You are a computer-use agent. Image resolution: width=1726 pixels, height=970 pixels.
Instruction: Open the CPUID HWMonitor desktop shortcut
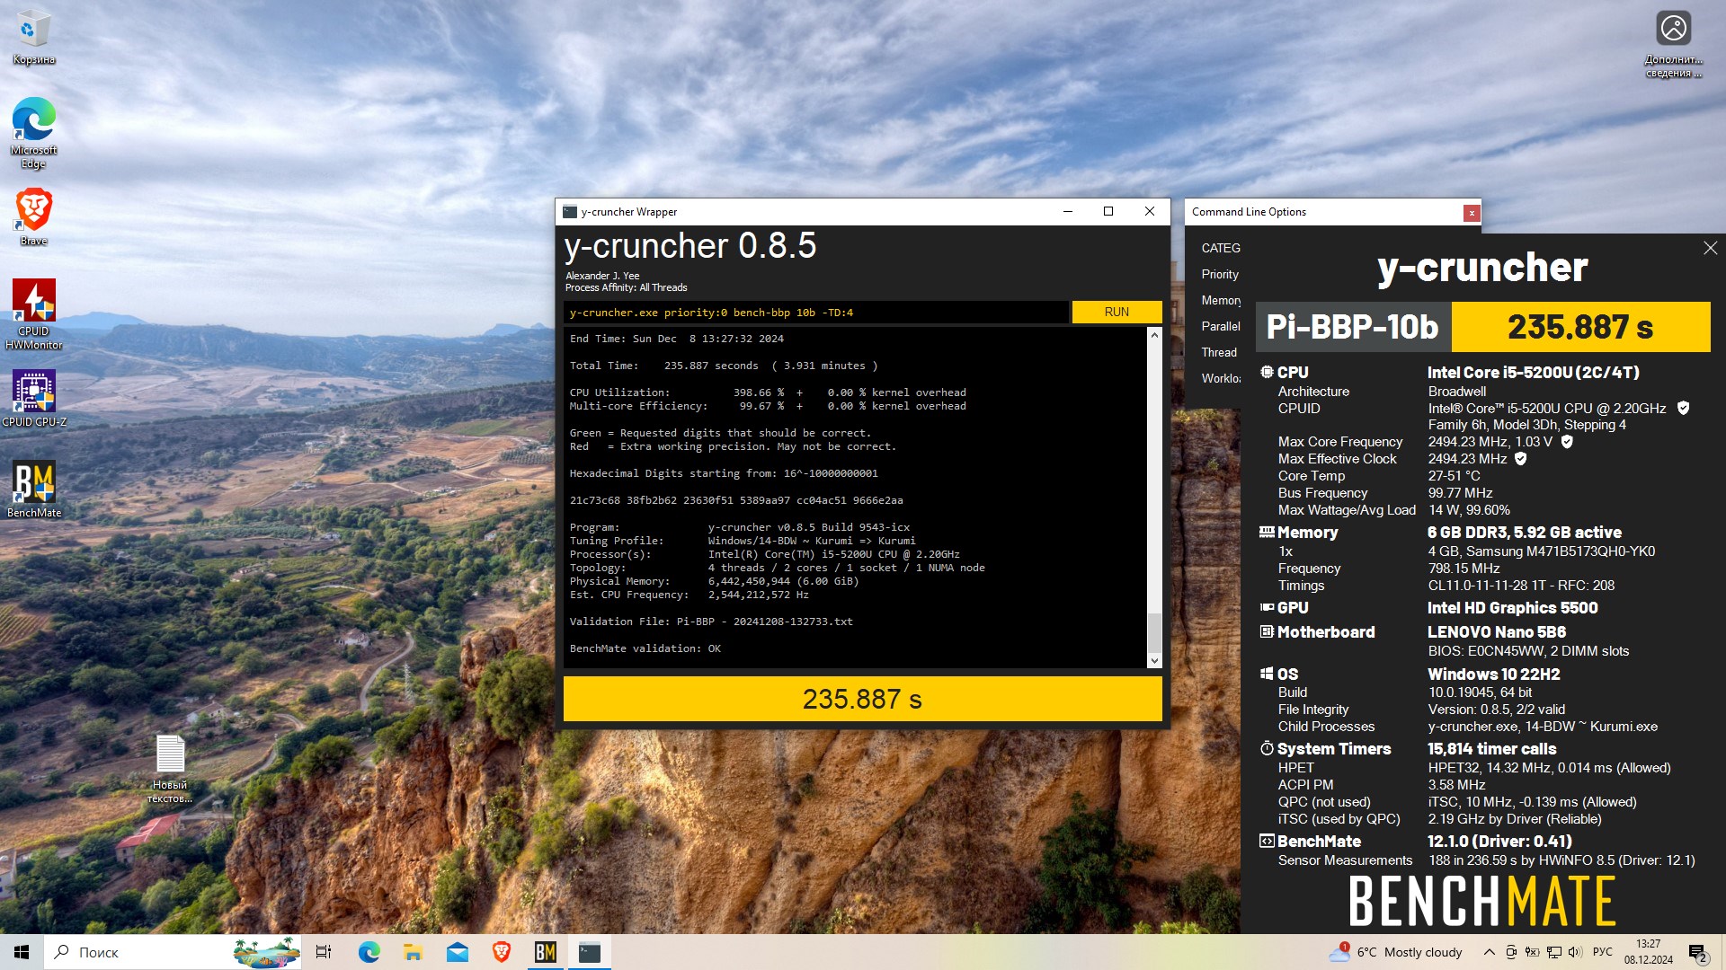(x=33, y=313)
